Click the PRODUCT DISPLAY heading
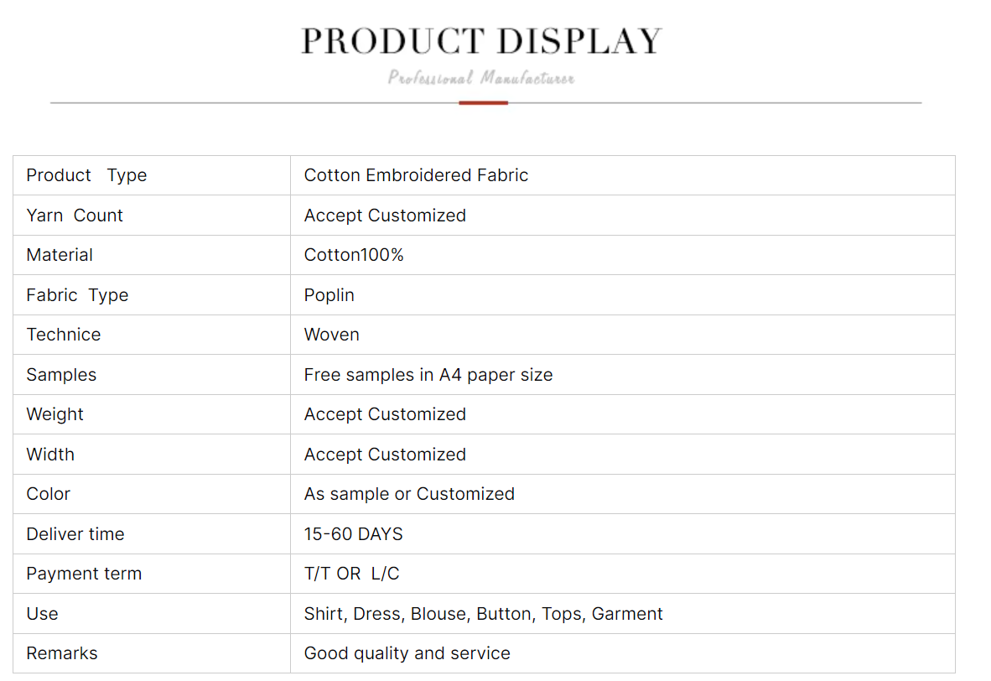The width and height of the screenshot is (991, 681). (x=481, y=41)
